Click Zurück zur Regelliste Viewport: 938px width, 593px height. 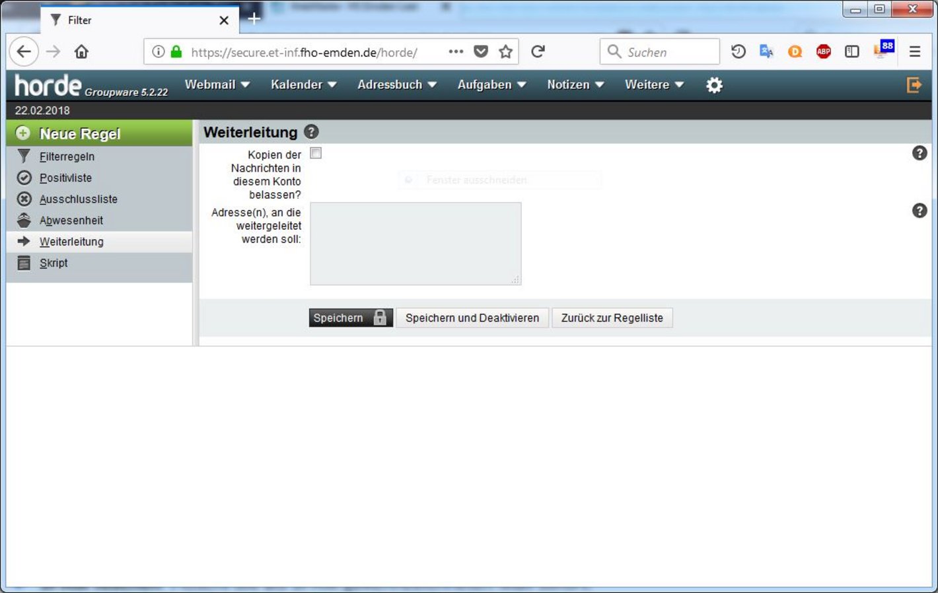coord(612,318)
